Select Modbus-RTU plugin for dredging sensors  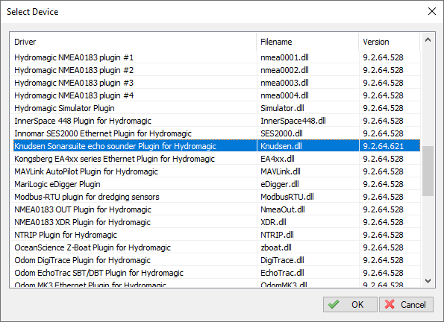217,197
